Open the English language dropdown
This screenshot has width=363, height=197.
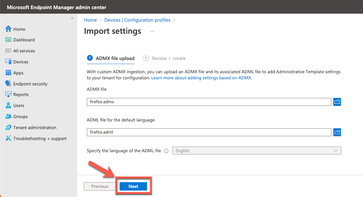[x=257, y=151]
